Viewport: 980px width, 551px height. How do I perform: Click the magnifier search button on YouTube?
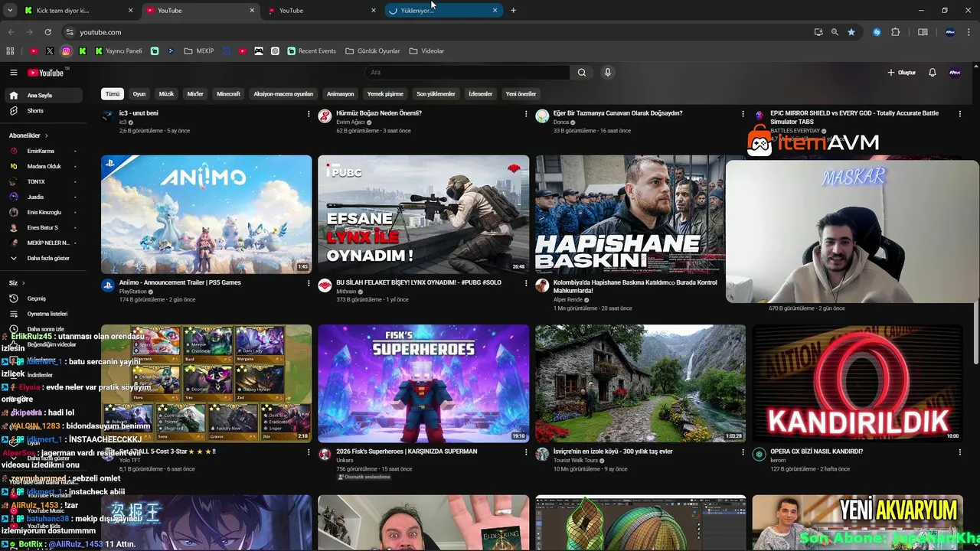[582, 73]
